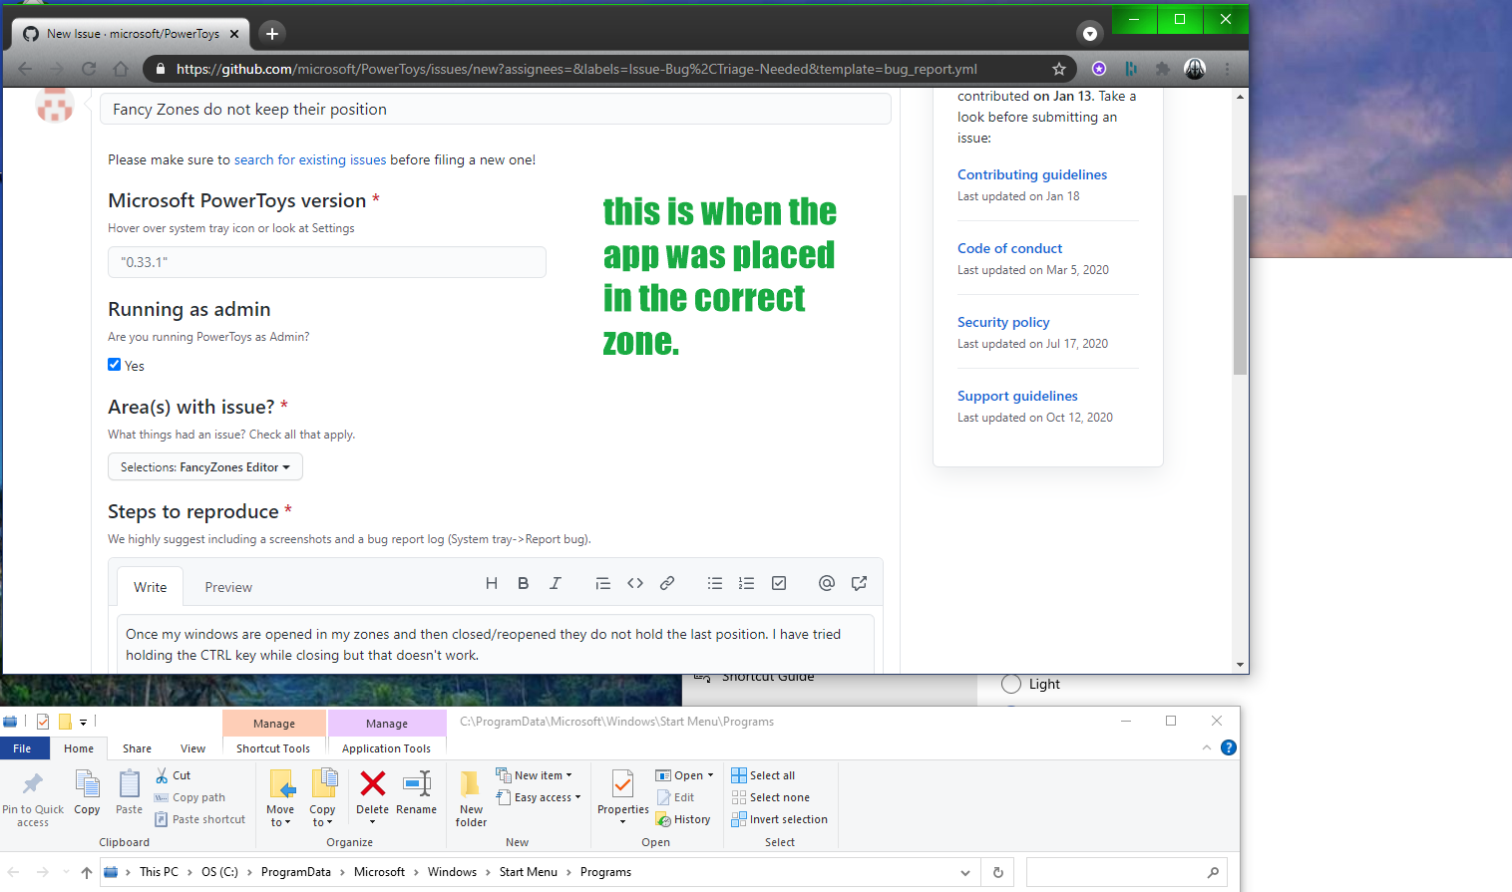Apply italic formatting in the markdown toolbar

click(556, 583)
